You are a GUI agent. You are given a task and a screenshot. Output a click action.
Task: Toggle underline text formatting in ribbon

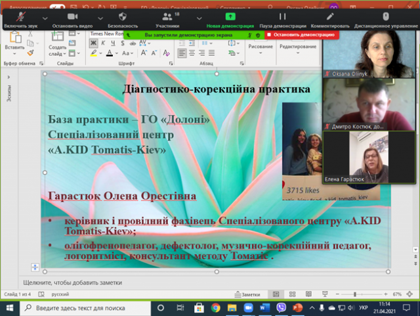click(x=113, y=43)
